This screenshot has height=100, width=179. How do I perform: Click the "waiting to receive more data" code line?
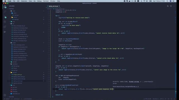click(x=74, y=18)
